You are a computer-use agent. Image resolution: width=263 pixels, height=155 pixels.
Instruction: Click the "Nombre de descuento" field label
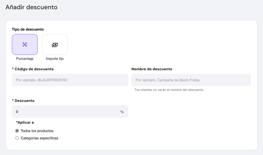152,69
